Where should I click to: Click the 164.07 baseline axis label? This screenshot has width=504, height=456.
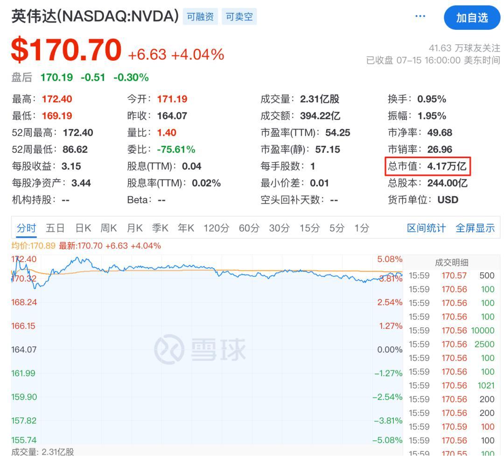[x=24, y=349]
